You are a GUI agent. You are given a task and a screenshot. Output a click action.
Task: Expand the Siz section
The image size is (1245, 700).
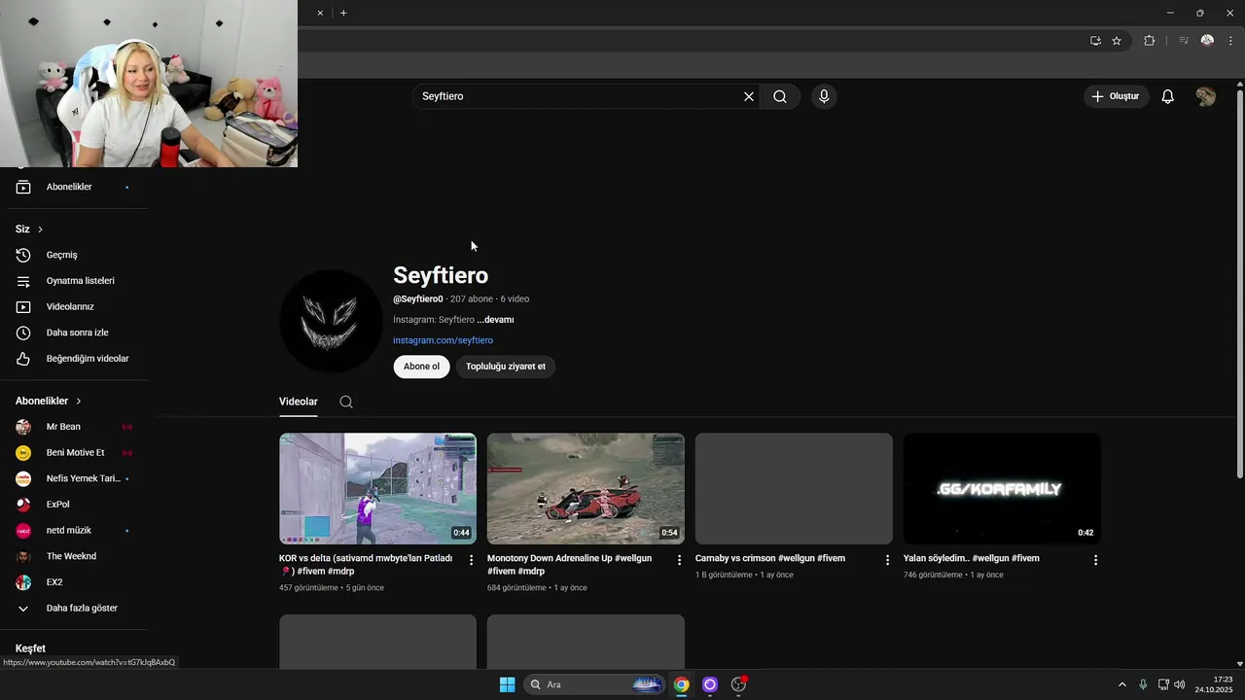click(x=29, y=229)
